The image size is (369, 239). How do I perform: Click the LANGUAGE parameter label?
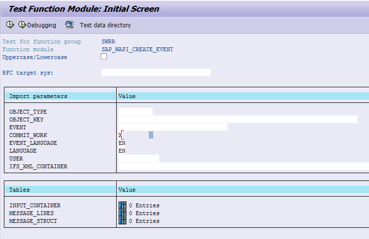23,151
